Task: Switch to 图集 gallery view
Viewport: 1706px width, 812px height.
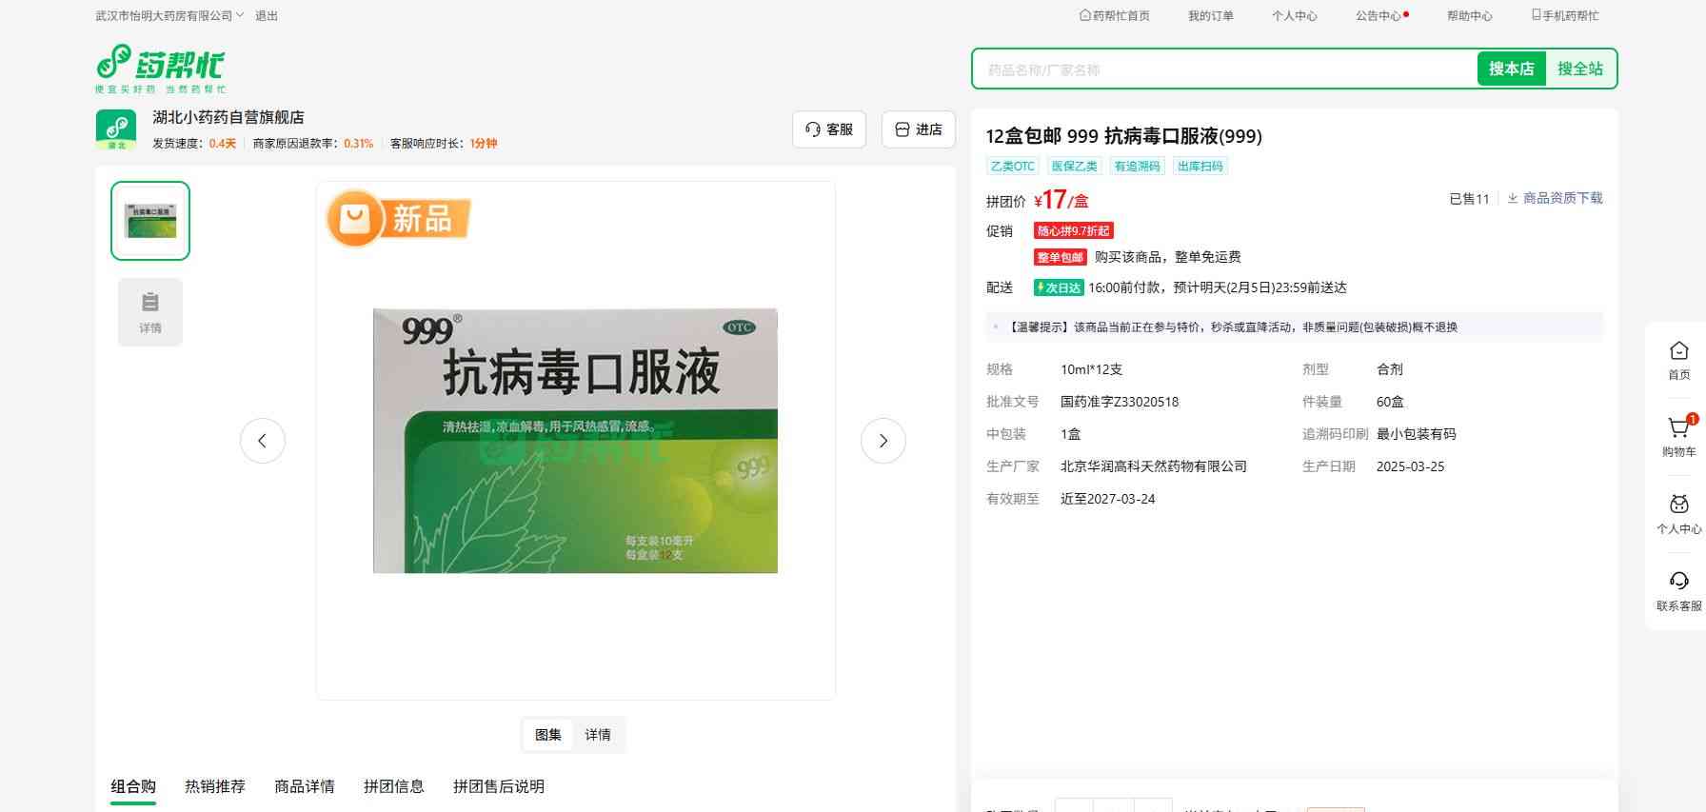Action: click(548, 735)
